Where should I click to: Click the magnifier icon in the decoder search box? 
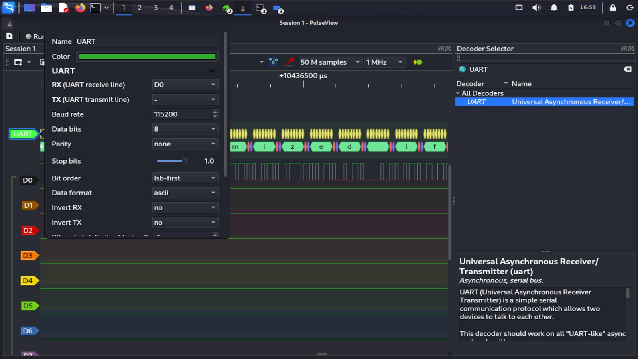point(463,69)
